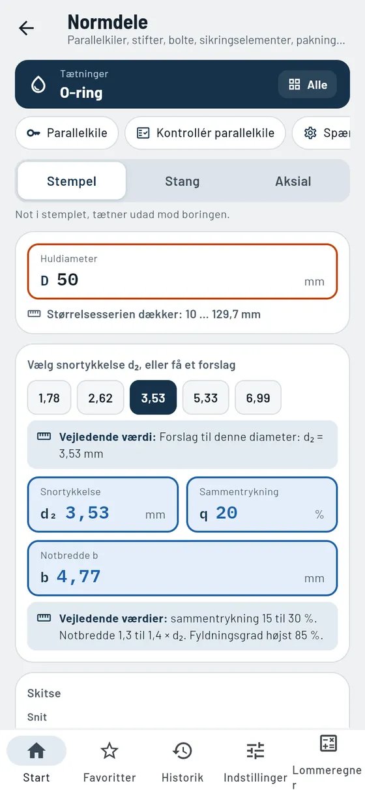The image size is (365, 790).
Task: Open Favoritter star icon
Action: pyautogui.click(x=109, y=751)
